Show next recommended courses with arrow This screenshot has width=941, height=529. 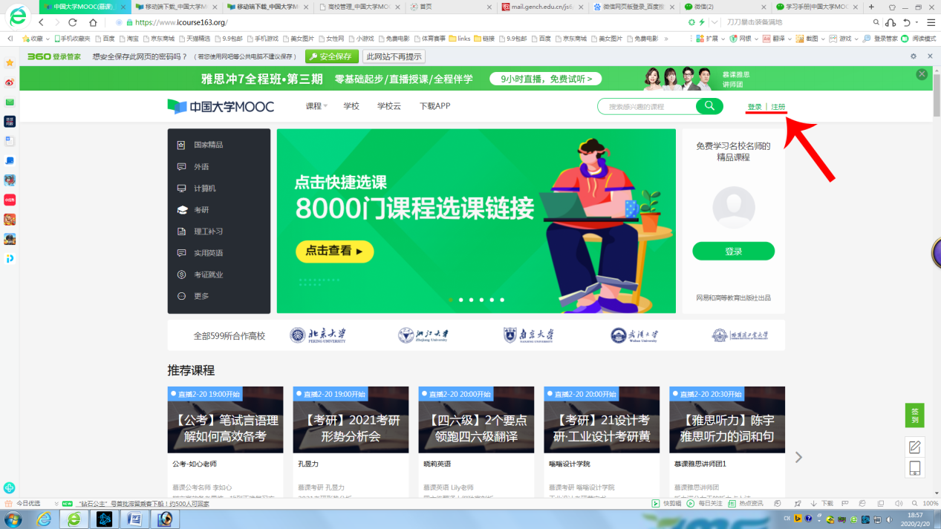click(798, 457)
